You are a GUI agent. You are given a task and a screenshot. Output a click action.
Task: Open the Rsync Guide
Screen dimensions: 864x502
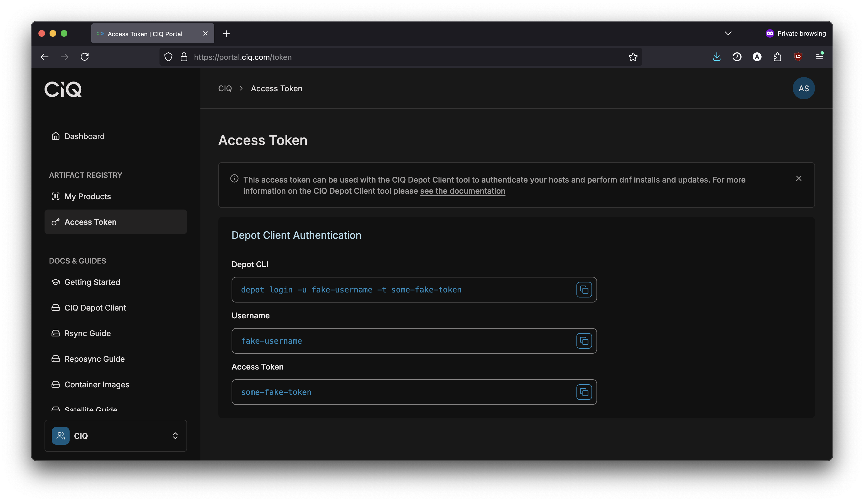[x=87, y=333]
